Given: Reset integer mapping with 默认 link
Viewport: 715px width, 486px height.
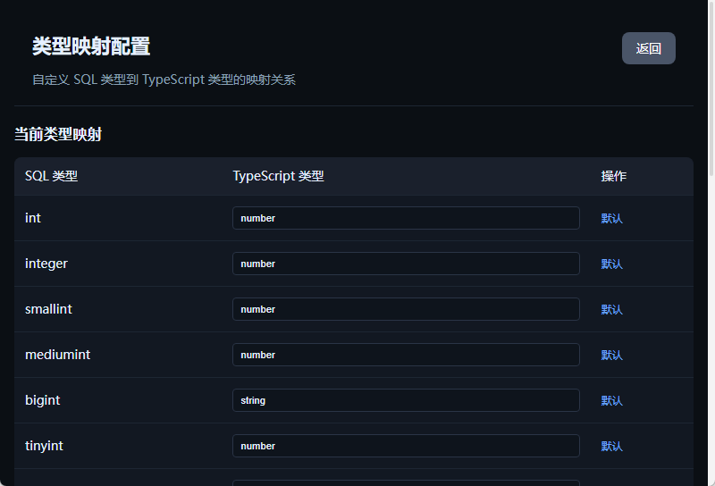Looking at the screenshot, I should click(611, 264).
